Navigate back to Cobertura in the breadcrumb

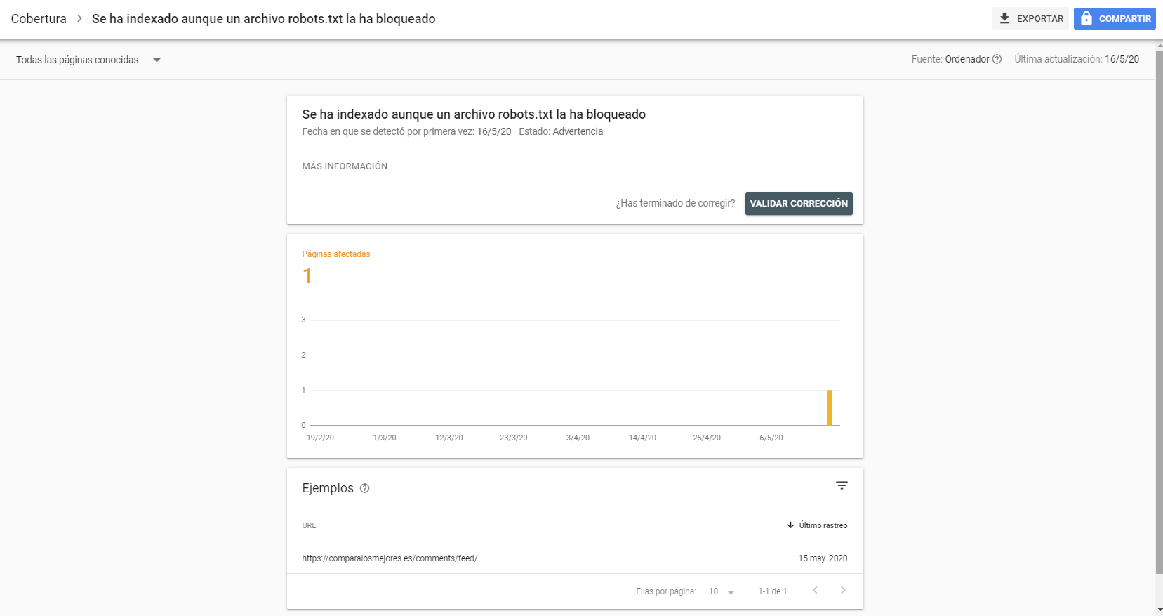(39, 19)
